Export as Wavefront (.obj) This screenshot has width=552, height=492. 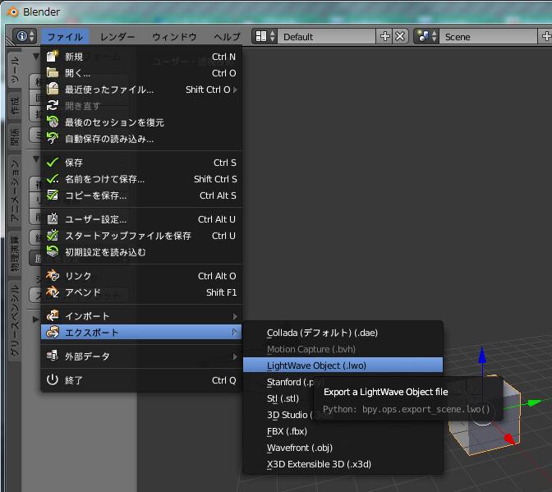pyautogui.click(x=343, y=448)
